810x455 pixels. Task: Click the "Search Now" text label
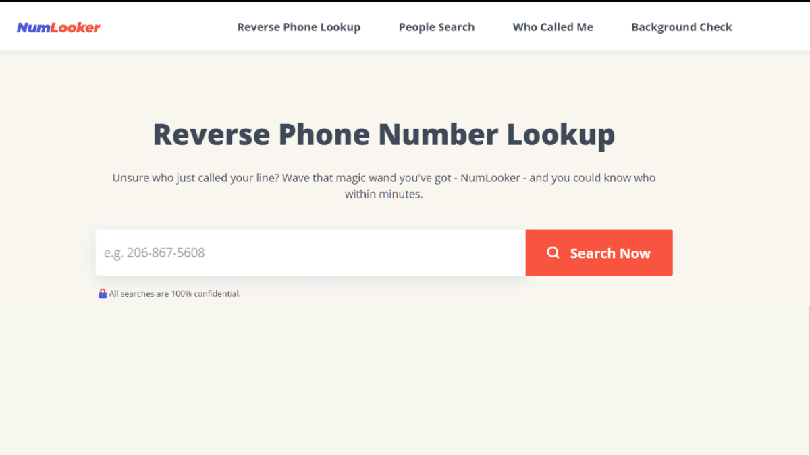point(610,253)
